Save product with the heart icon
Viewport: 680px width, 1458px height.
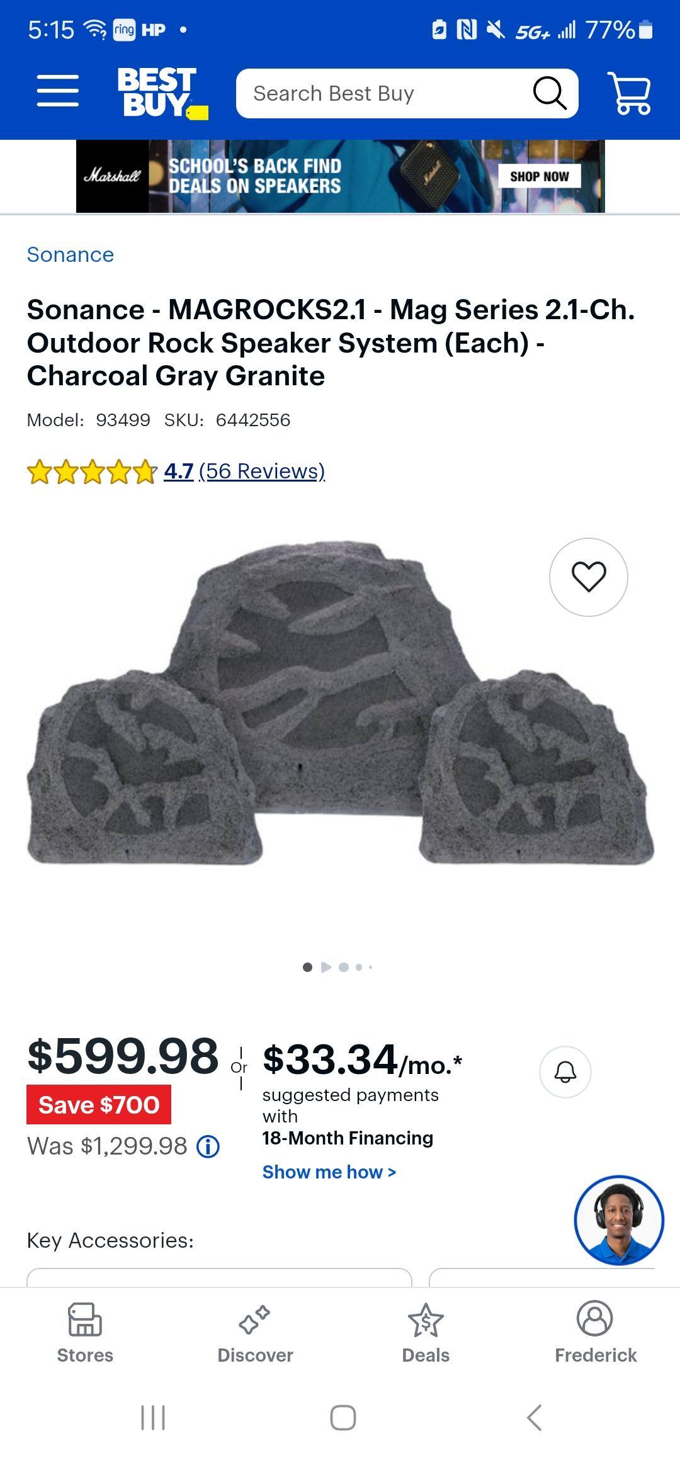point(588,577)
